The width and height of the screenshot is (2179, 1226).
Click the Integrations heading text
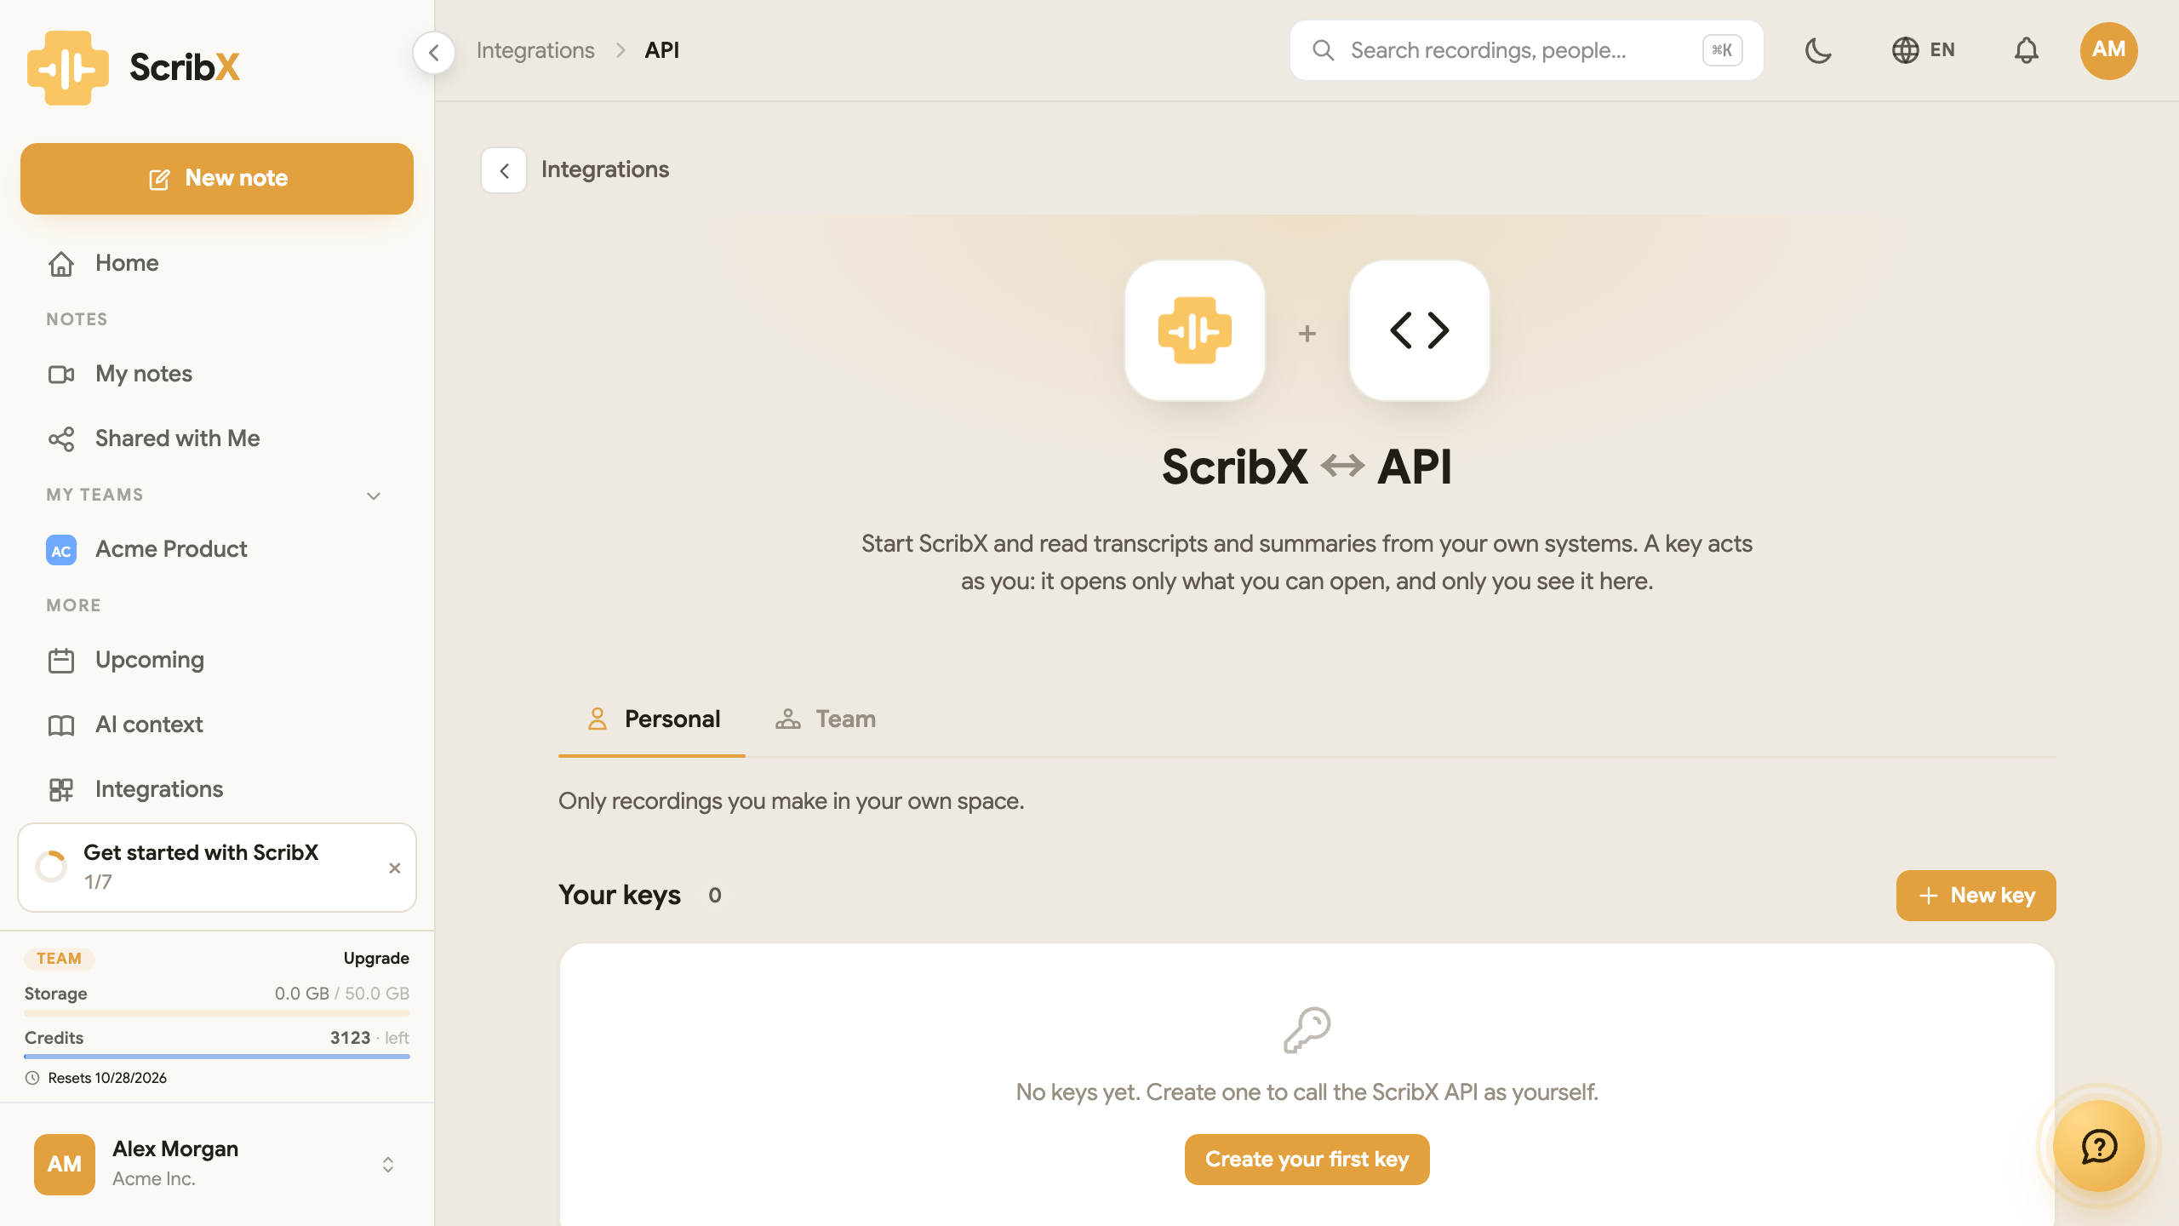coord(605,169)
